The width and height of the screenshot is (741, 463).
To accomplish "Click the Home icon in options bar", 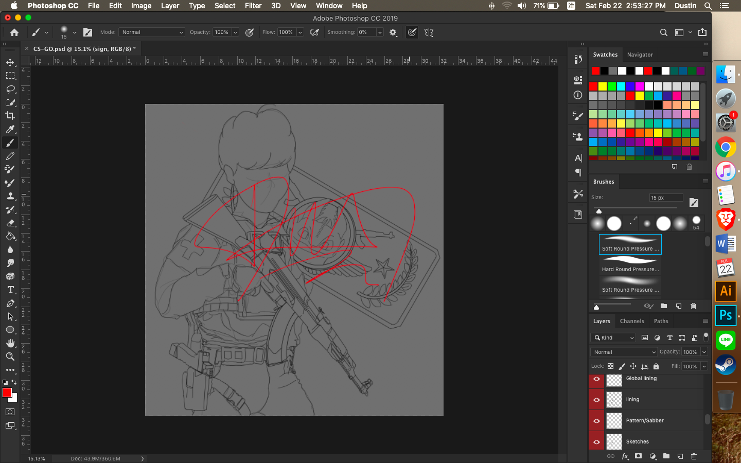I will 14,32.
